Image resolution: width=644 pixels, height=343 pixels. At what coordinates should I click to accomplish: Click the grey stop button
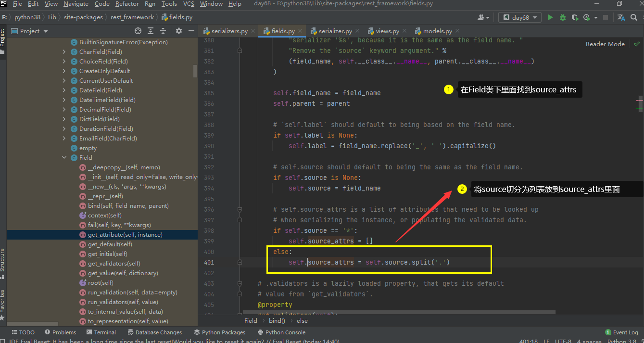606,17
